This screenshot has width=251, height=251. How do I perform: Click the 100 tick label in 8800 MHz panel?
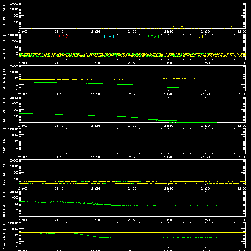(x=15, y=204)
